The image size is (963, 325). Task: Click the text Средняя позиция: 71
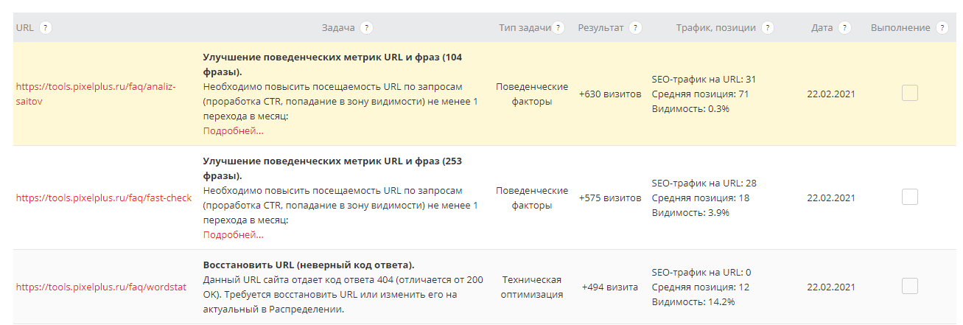701,94
